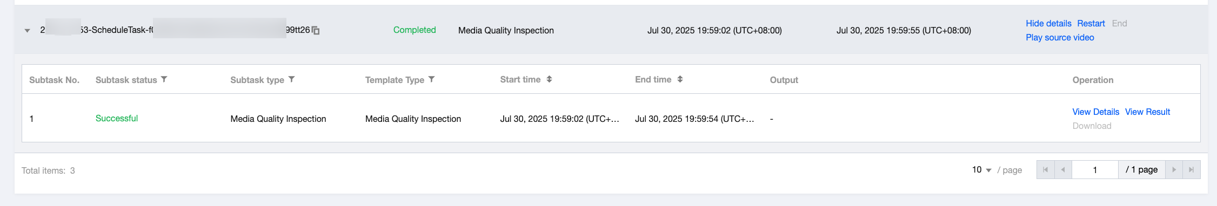Screen dimensions: 1217x206
Task: Click the Download link for subtask 1
Action: tap(1092, 126)
